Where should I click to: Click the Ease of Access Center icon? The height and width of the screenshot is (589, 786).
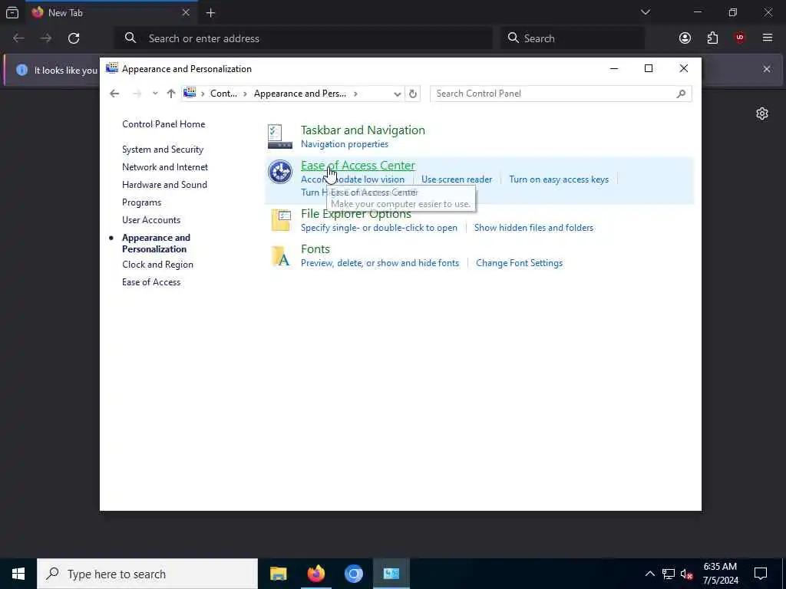click(279, 172)
